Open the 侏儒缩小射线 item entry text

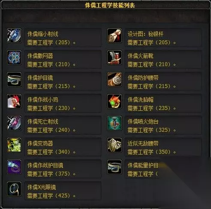click(63, 38)
